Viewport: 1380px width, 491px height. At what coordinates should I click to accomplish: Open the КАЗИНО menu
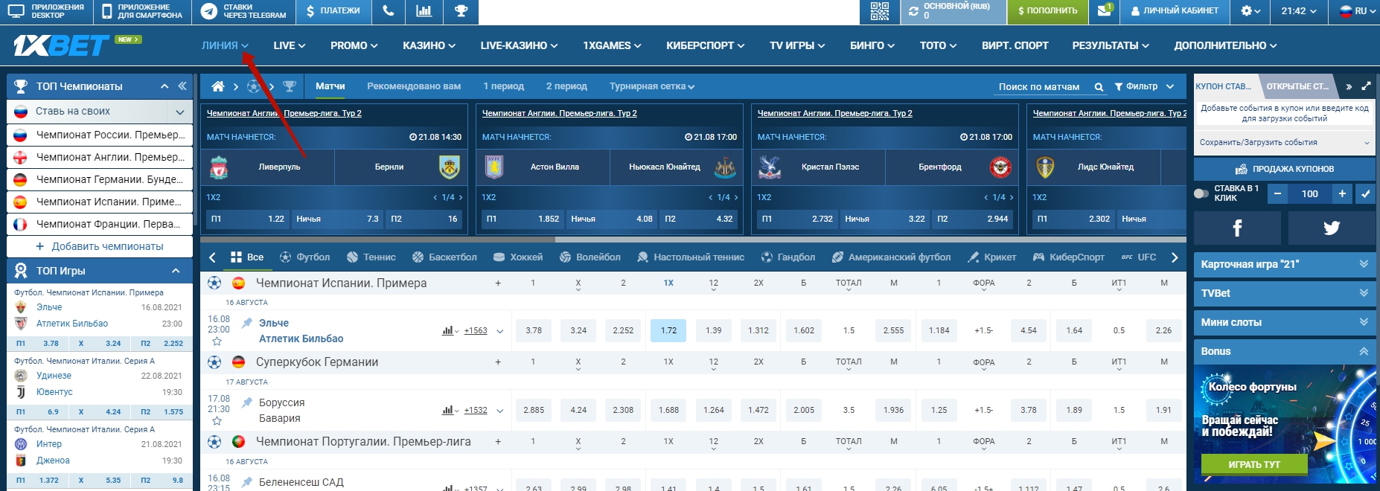(x=429, y=45)
